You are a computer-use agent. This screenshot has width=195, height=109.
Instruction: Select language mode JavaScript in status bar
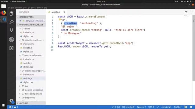(x=166, y=107)
